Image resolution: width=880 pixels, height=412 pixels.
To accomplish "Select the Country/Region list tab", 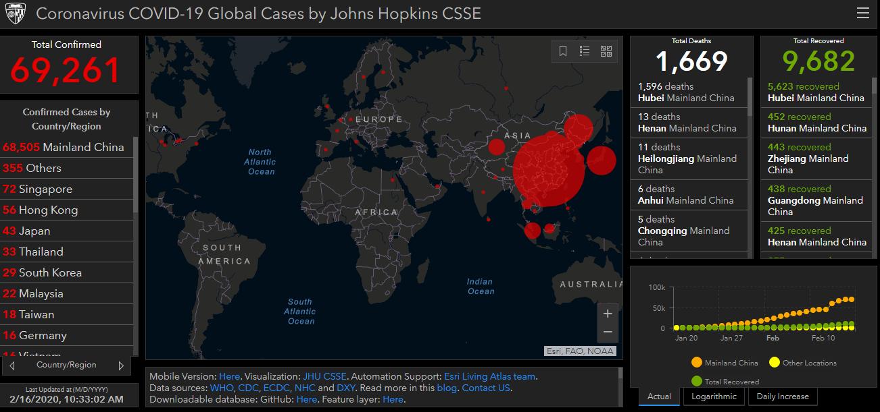I will click(x=66, y=365).
